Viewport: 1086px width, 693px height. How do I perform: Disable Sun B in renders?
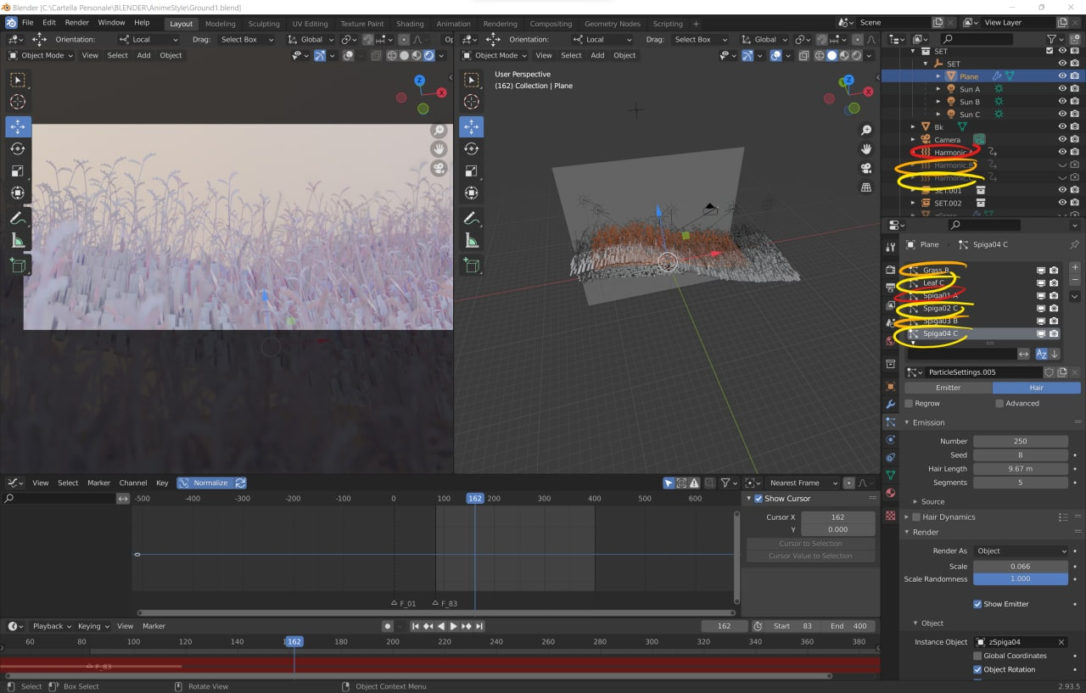coord(1075,102)
